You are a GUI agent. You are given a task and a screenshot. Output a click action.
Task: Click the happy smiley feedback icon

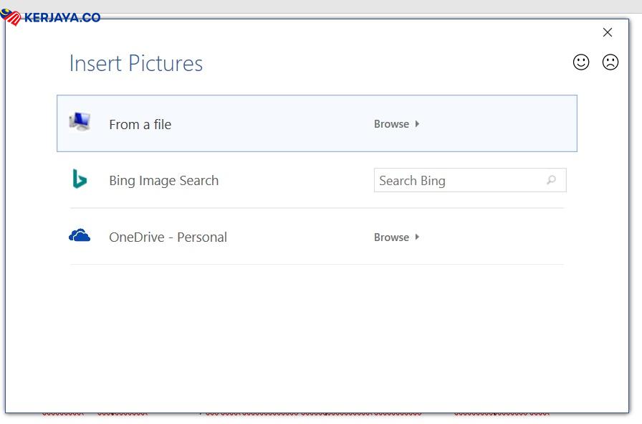tap(581, 62)
